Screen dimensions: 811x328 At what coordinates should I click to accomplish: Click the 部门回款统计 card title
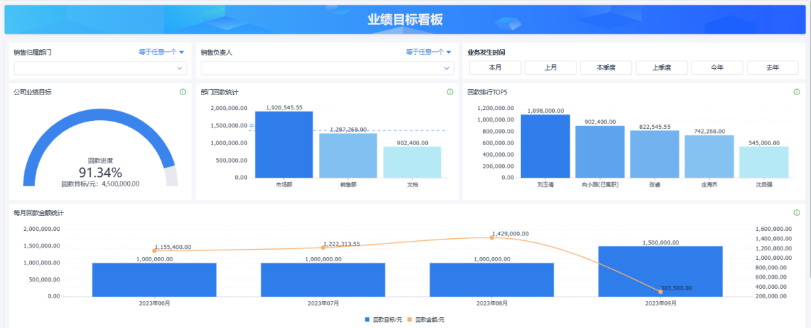click(x=219, y=92)
